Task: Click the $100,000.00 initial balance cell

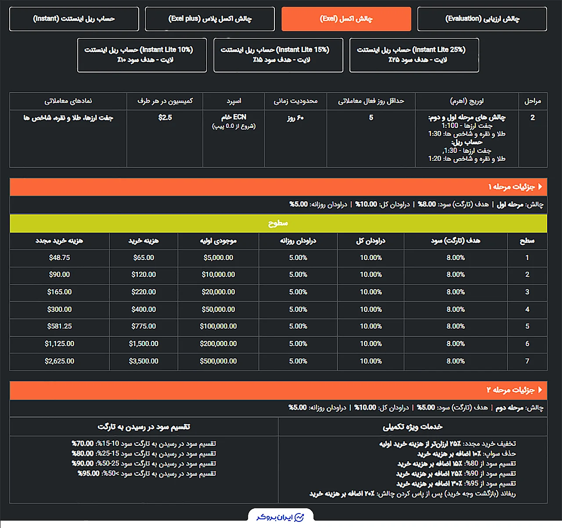Action: click(x=218, y=326)
